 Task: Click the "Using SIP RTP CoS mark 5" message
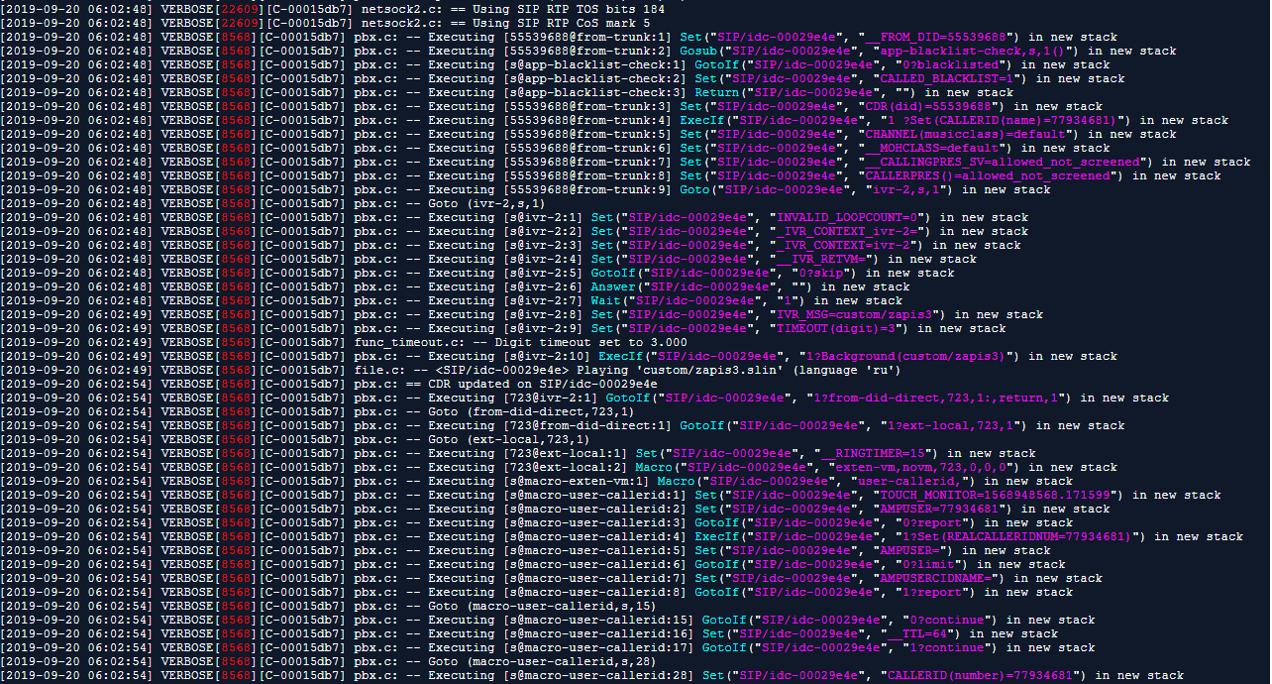tap(559, 23)
